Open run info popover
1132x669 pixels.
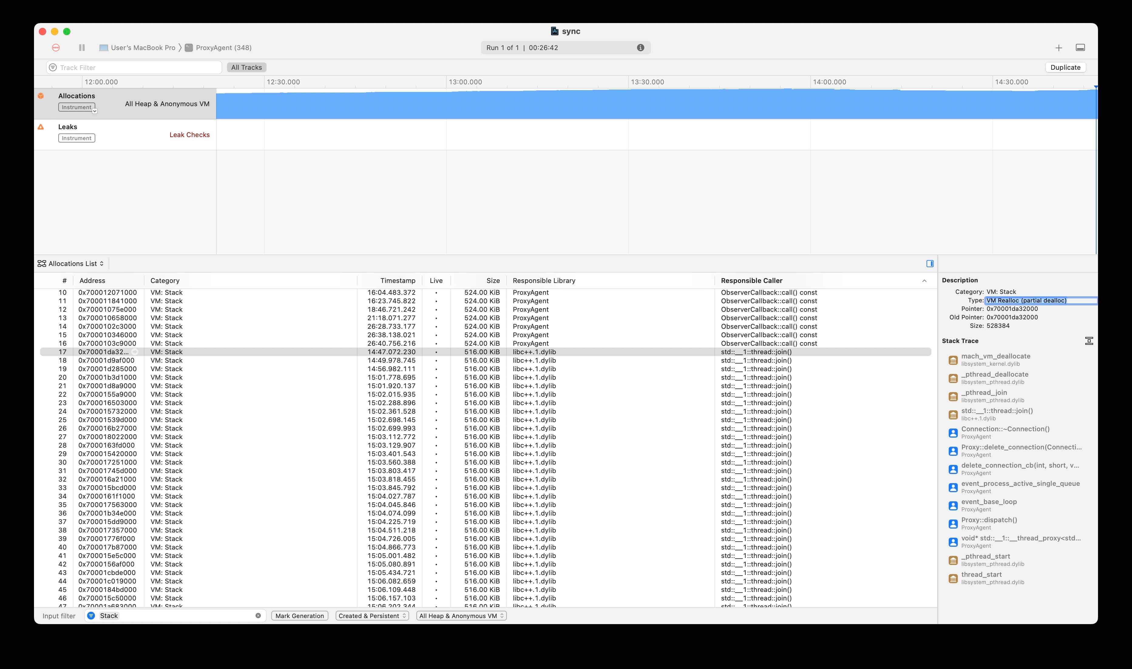(640, 48)
